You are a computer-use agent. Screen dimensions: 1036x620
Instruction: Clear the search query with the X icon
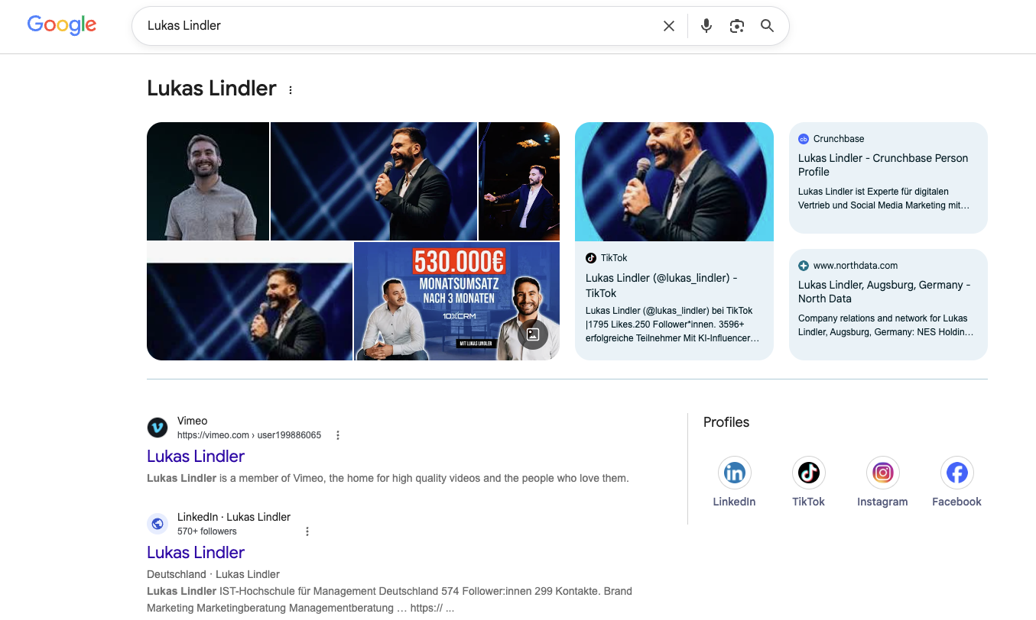coord(669,26)
